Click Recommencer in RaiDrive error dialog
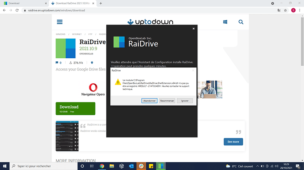This screenshot has height=170, width=304. [167, 101]
